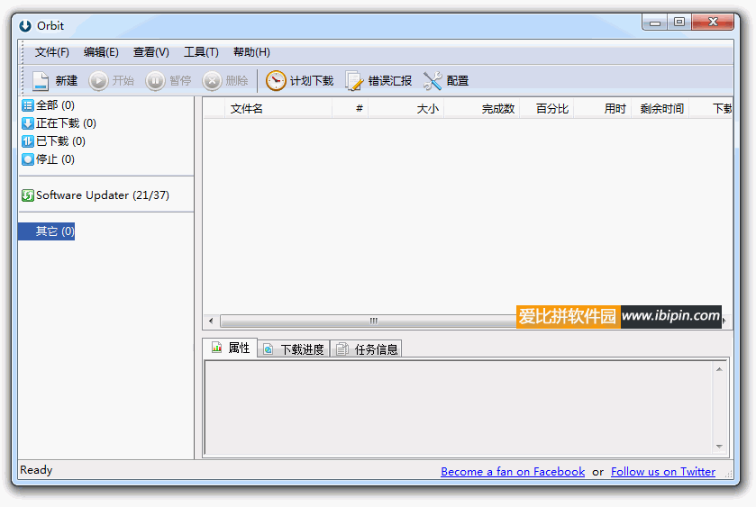Sort by 文件名 column header
The image size is (756, 507).
[x=278, y=109]
